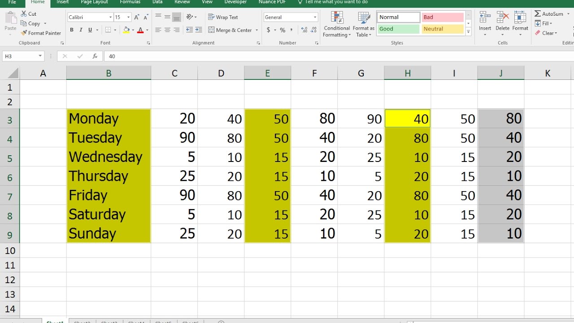Viewport: 574px width, 323px height.
Task: Open the Calibri font name dropdown
Action: click(x=111, y=17)
